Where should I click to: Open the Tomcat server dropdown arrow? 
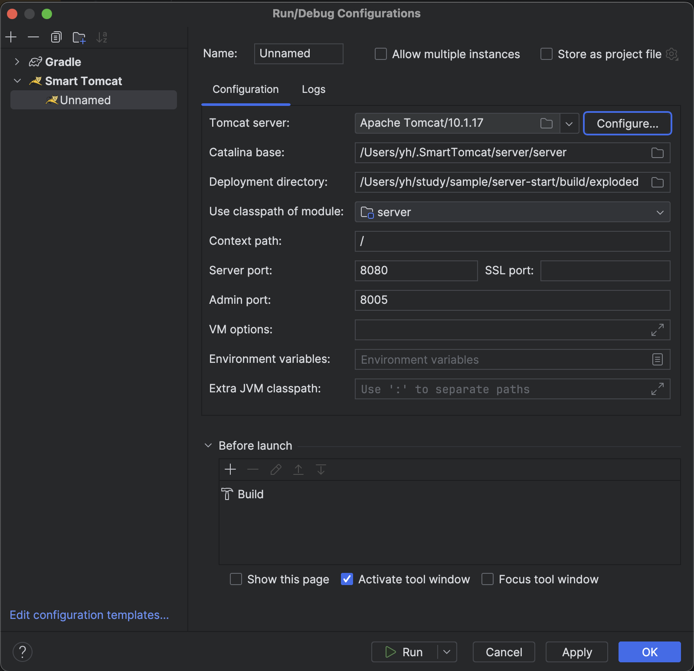[x=569, y=124]
